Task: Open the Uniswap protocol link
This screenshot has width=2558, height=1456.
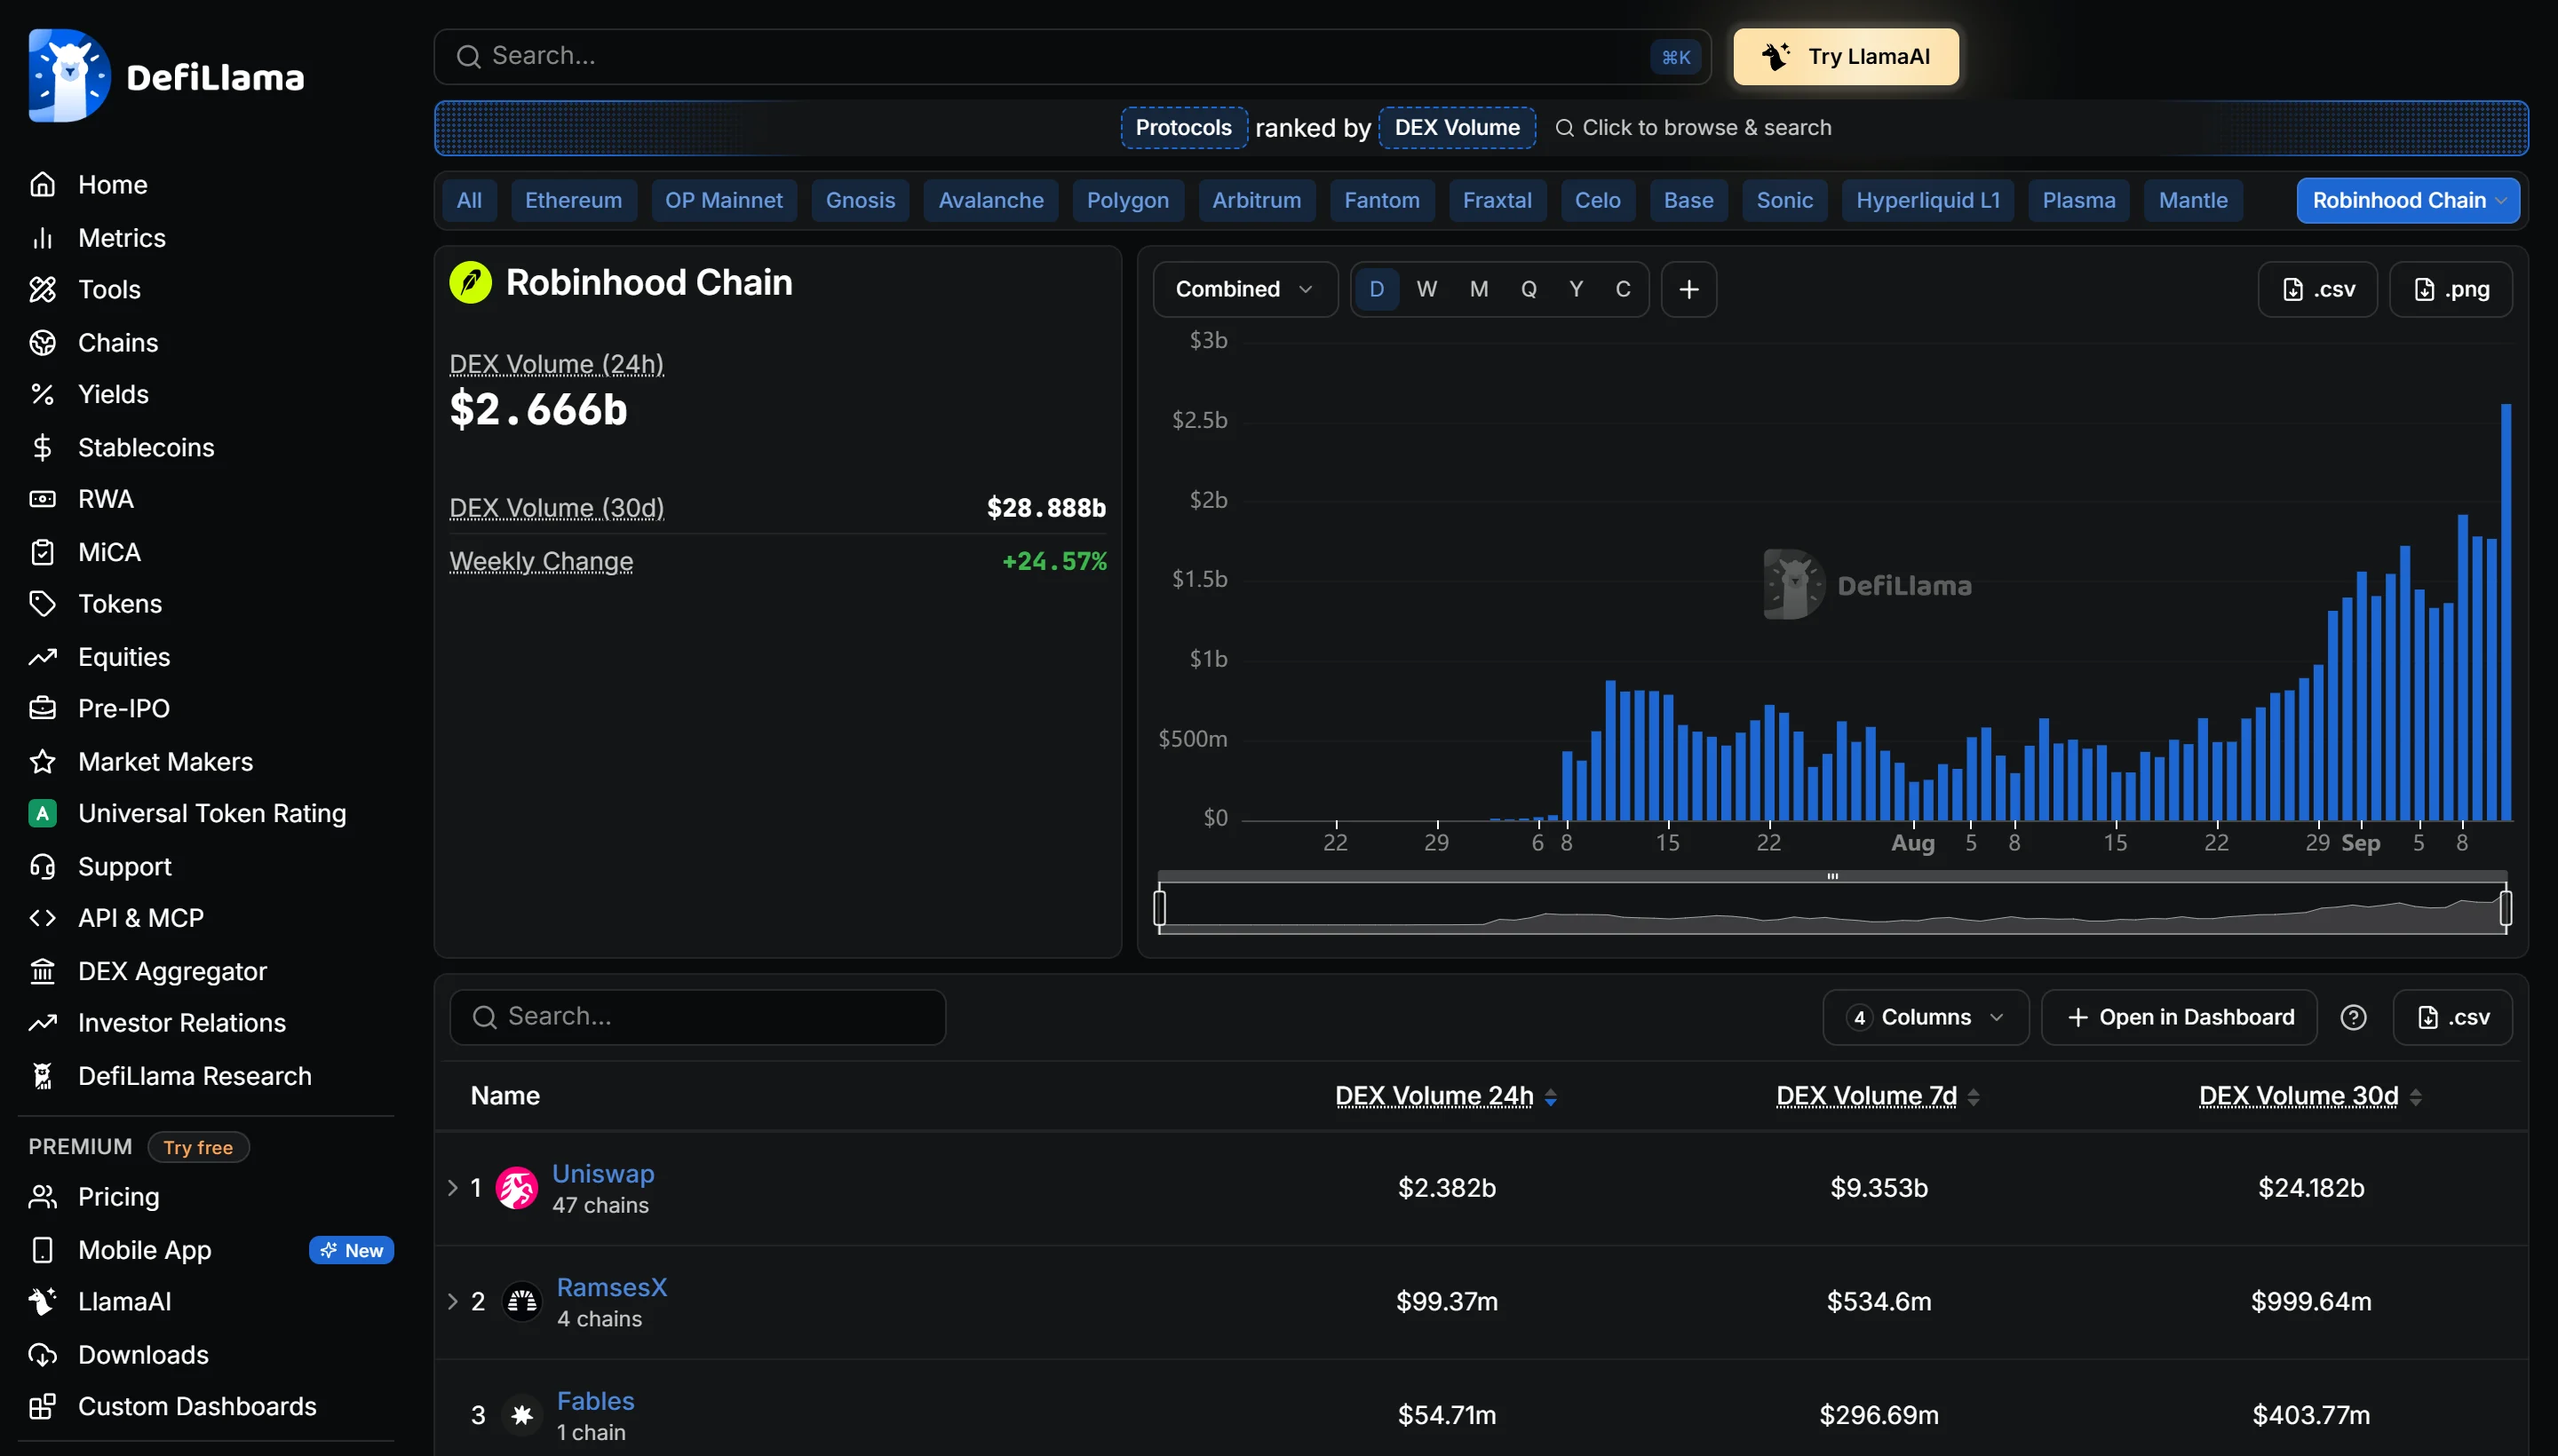Action: (603, 1174)
